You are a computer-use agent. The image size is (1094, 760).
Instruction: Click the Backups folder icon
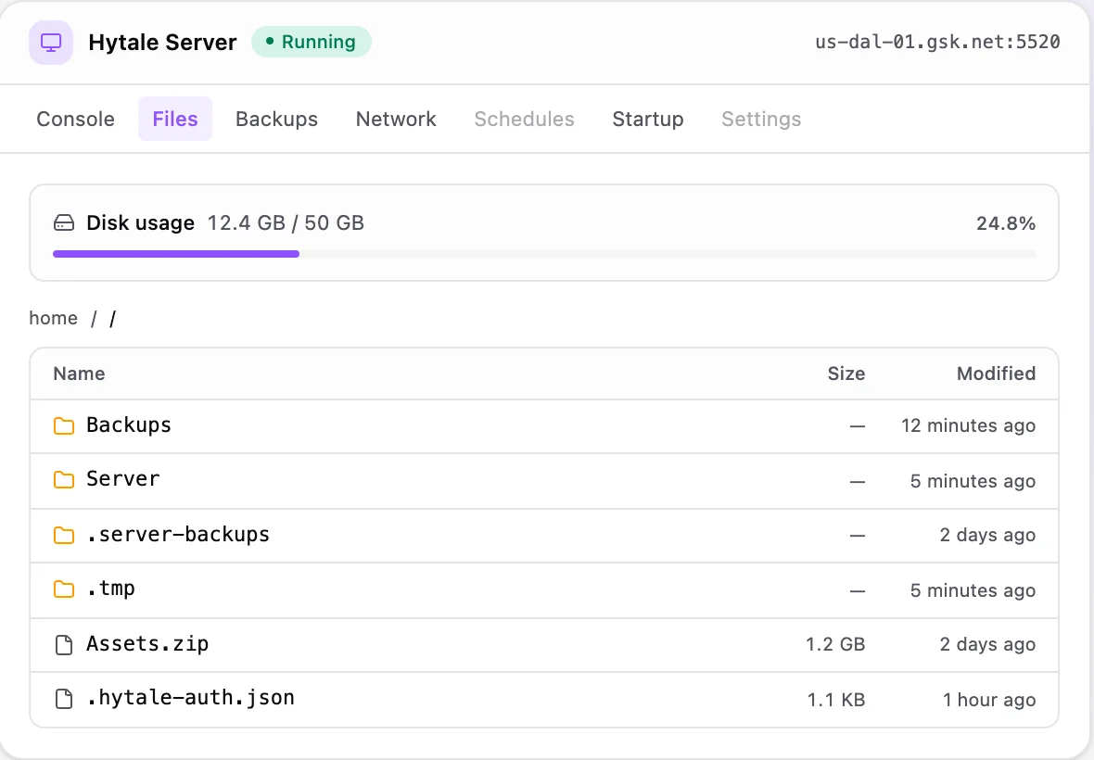(x=63, y=425)
